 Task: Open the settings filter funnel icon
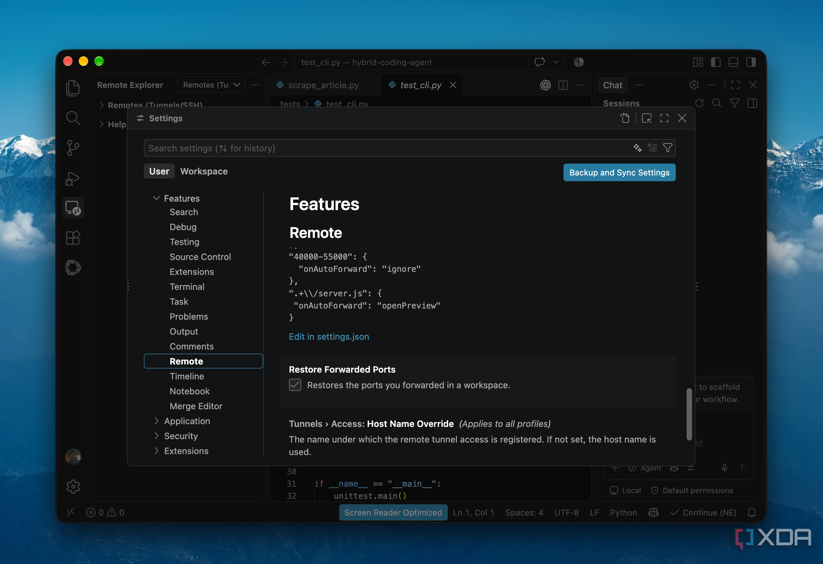[668, 148]
